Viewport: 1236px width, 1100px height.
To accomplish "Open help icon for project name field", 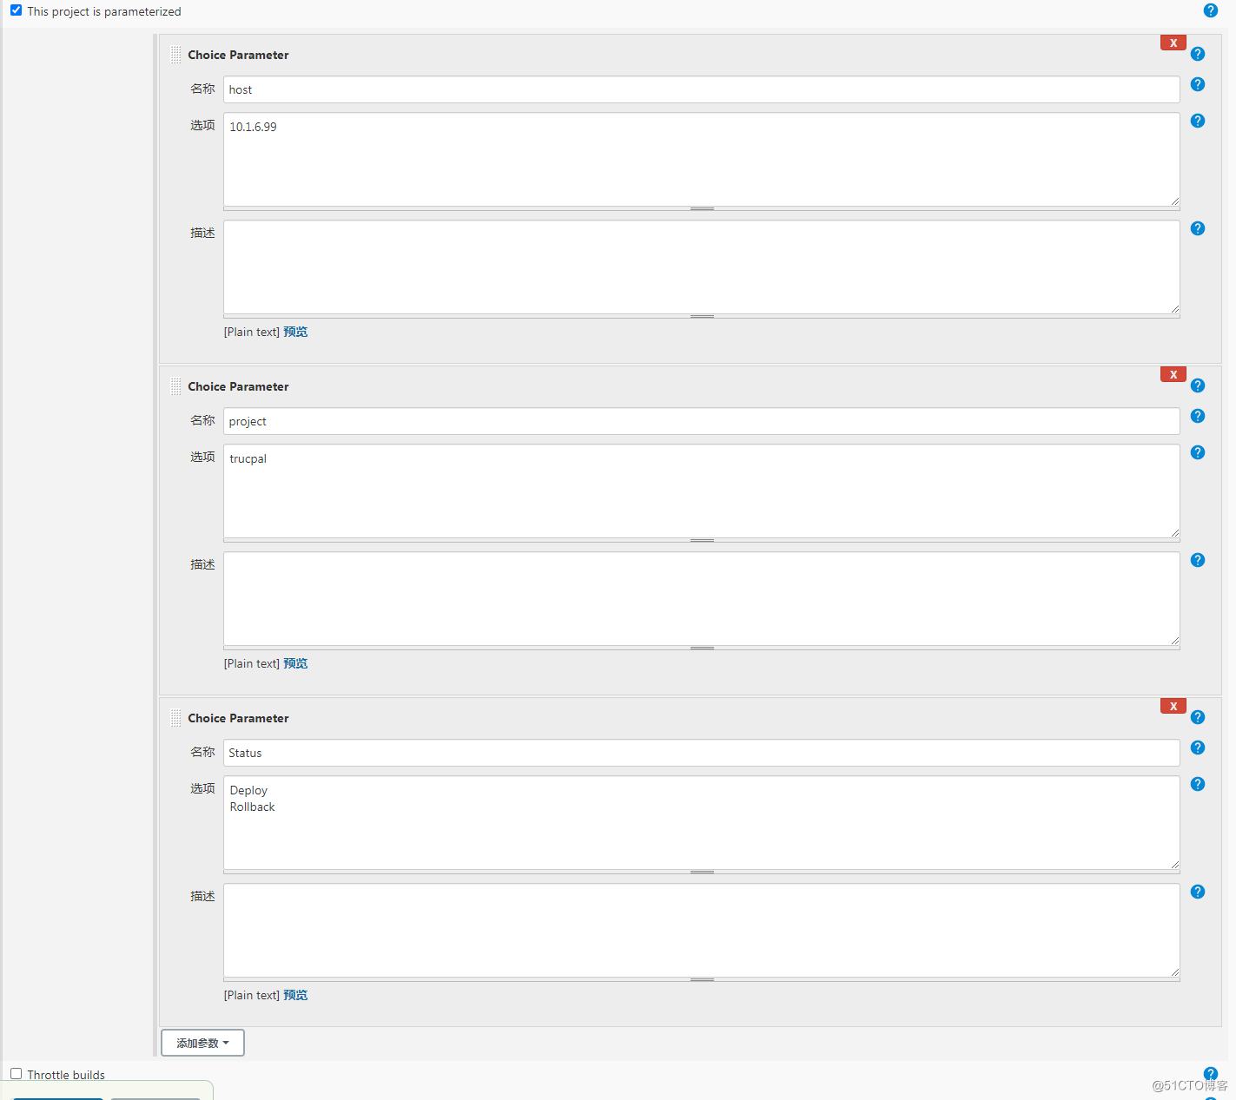I will 1197,416.
